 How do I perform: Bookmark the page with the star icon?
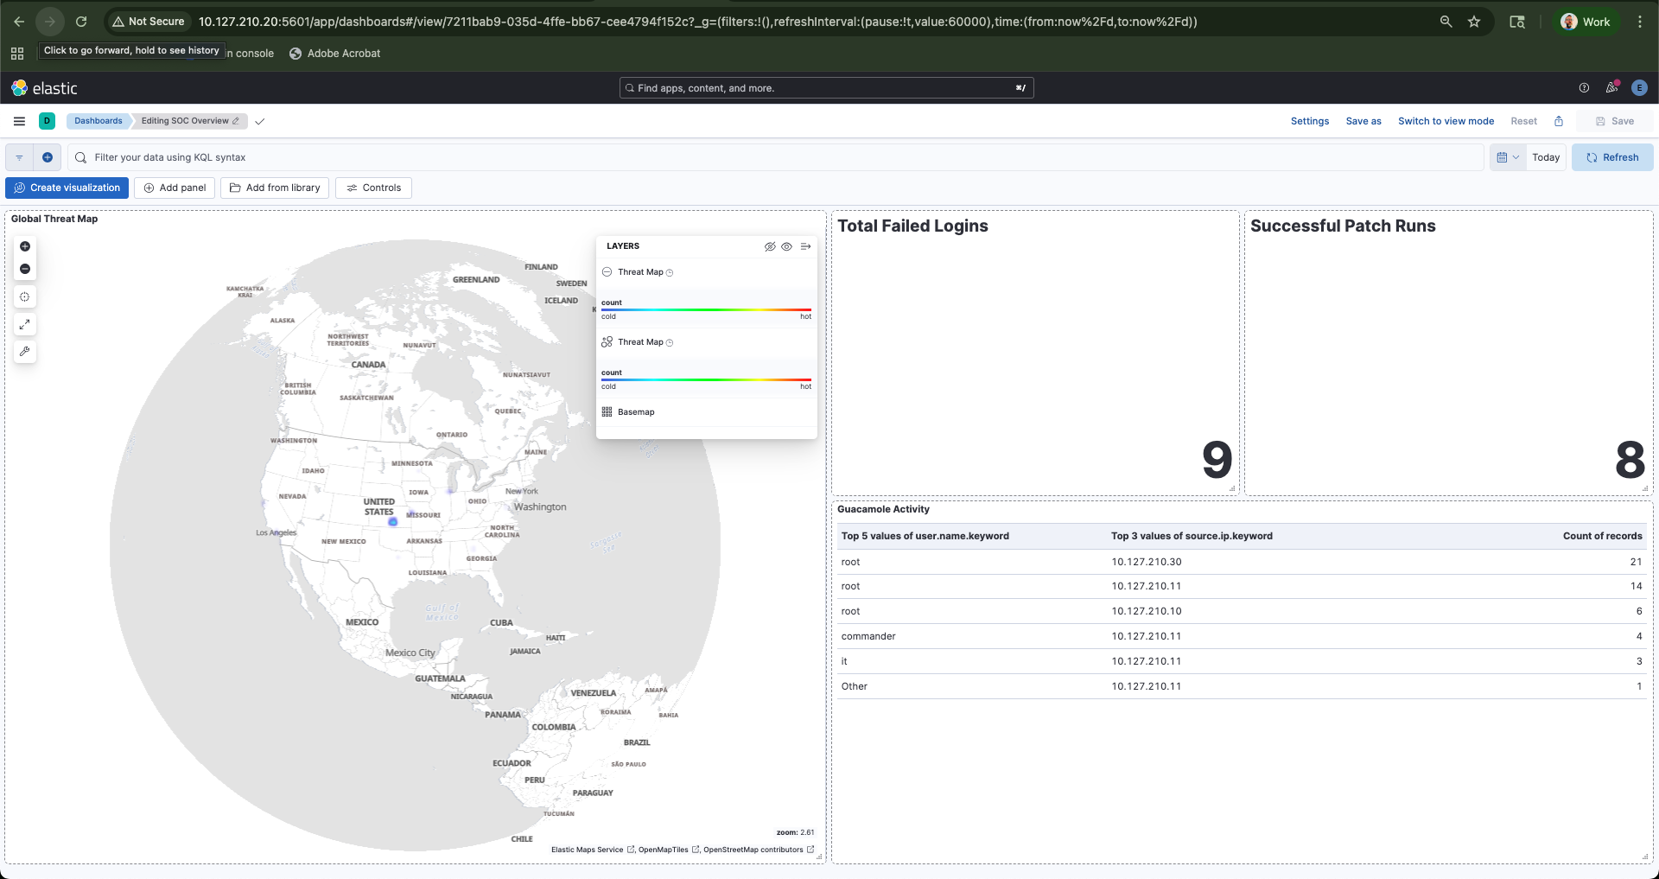pos(1475,22)
